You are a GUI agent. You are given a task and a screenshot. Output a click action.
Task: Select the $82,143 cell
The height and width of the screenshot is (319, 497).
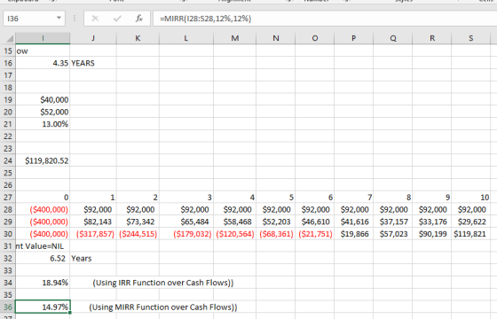(93, 222)
